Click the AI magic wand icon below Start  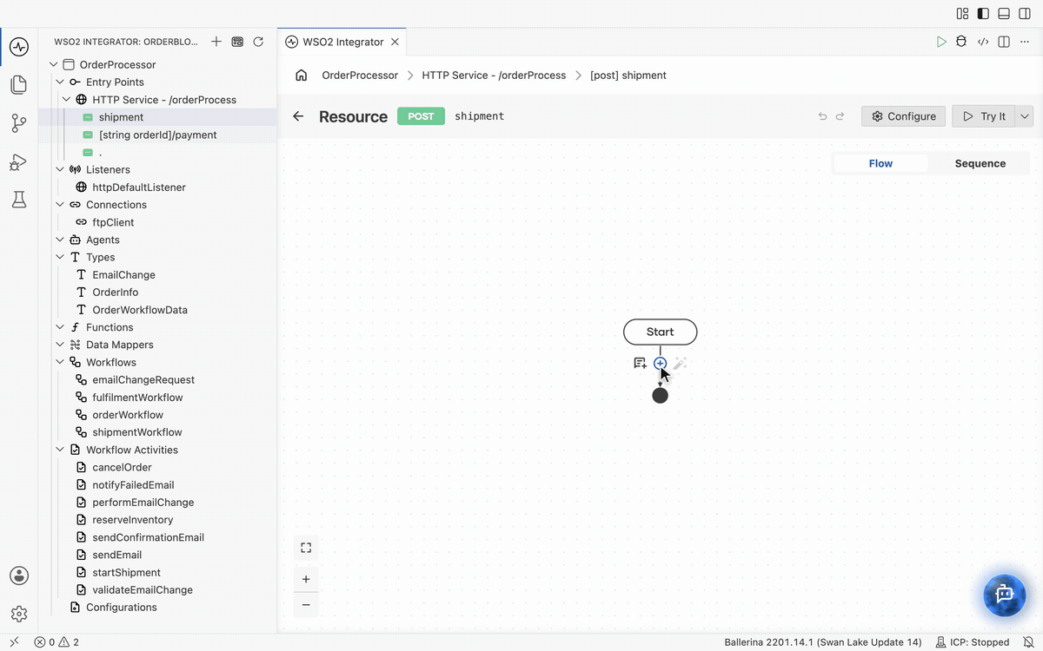[680, 364]
